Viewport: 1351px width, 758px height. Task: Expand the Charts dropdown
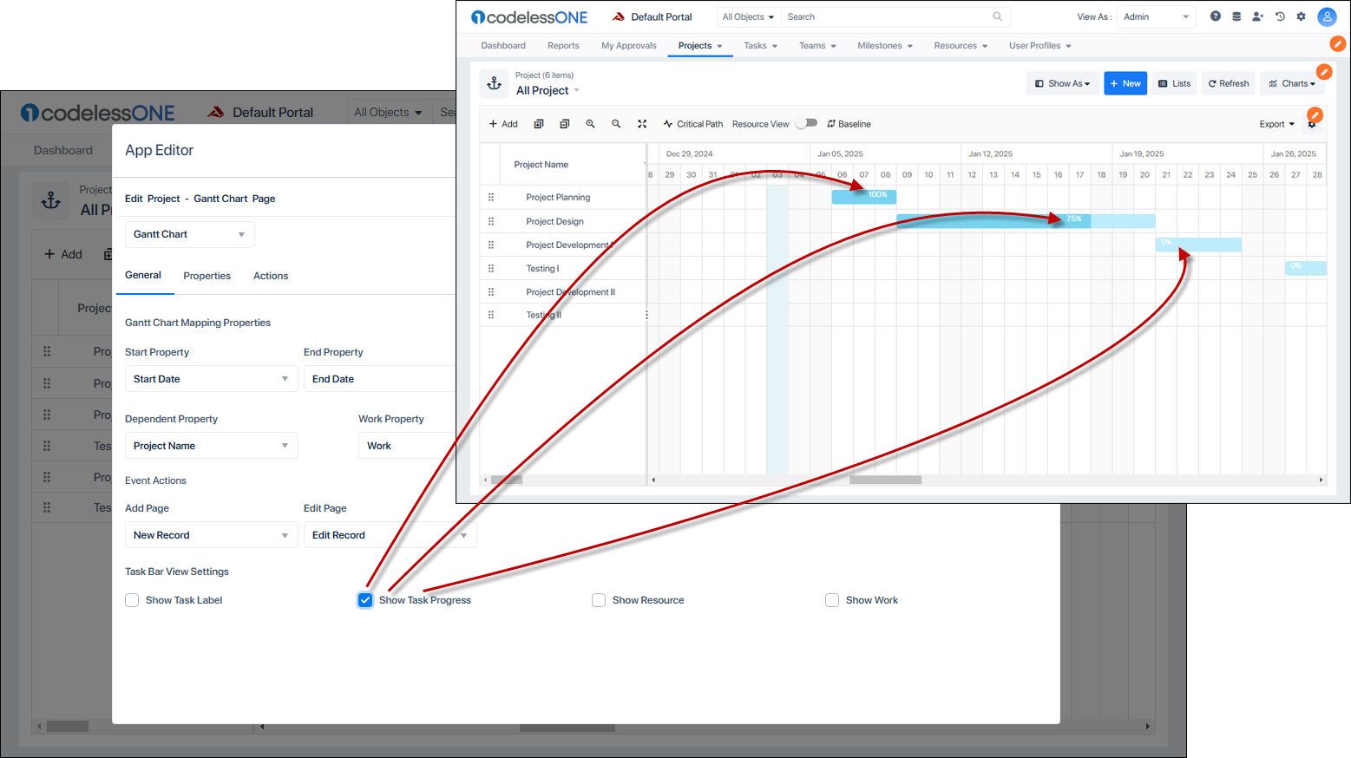point(1292,82)
